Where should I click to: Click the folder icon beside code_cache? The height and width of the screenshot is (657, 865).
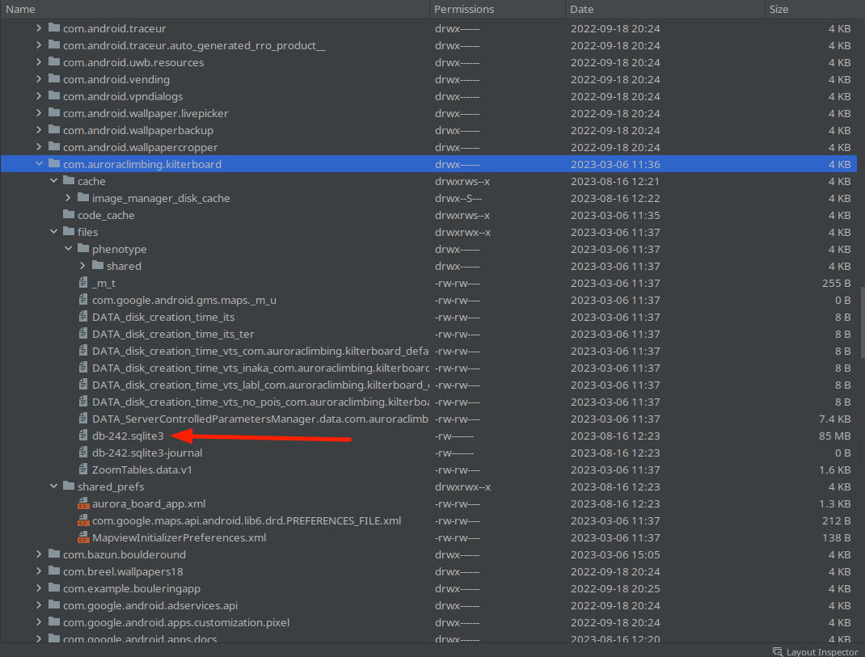pyautogui.click(x=68, y=215)
